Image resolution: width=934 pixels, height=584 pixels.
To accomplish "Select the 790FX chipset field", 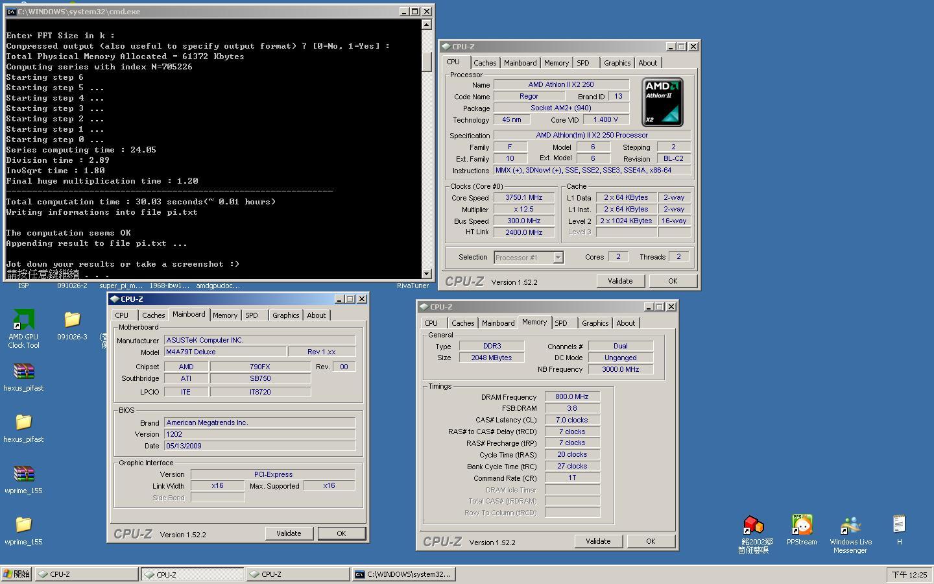I will click(x=260, y=367).
